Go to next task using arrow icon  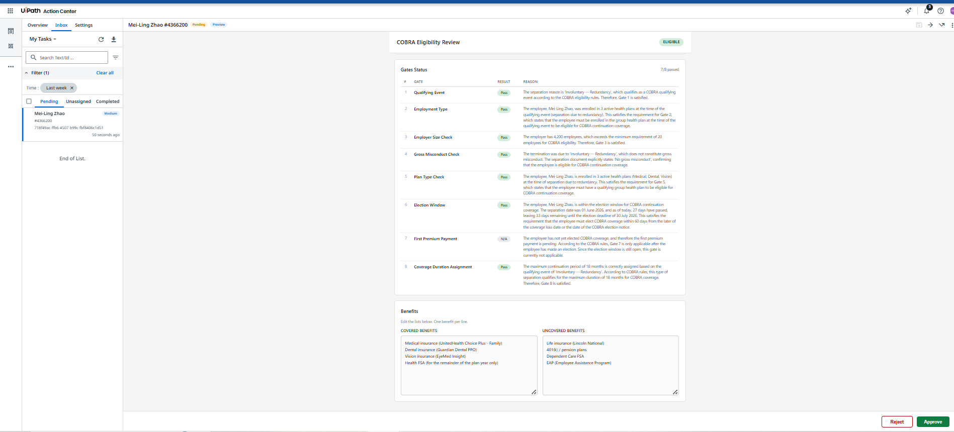click(930, 25)
